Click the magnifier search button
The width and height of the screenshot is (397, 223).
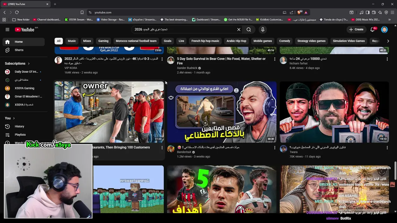coord(249,29)
